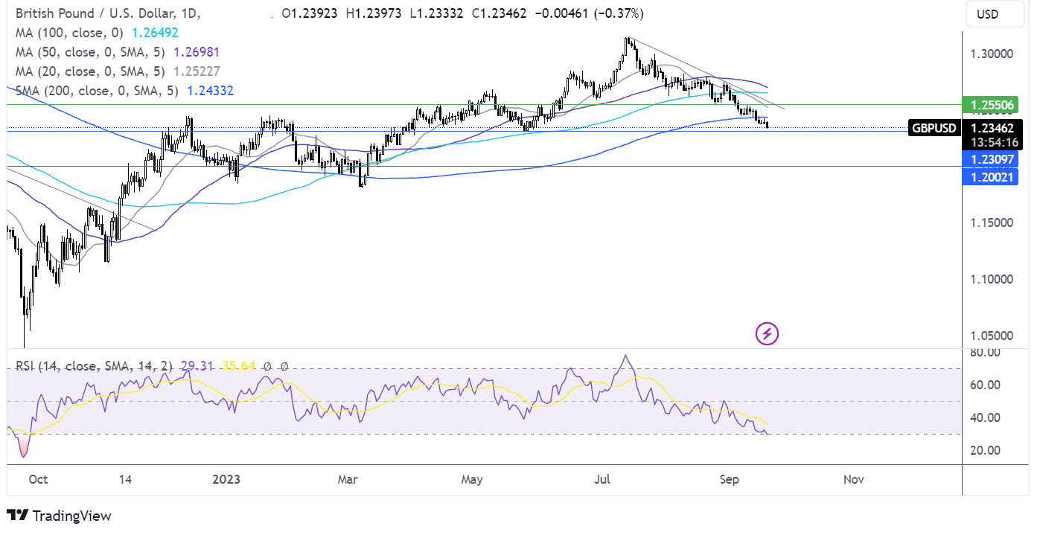This screenshot has height=535, width=1040.
Task: Click the 1.10000 price axis label
Action: pos(993,279)
